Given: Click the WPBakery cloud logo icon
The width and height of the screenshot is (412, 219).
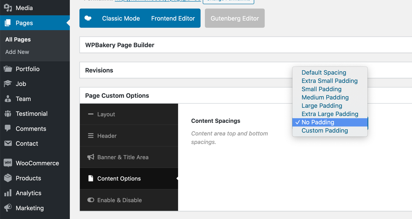Looking at the screenshot, I should click(x=88, y=18).
